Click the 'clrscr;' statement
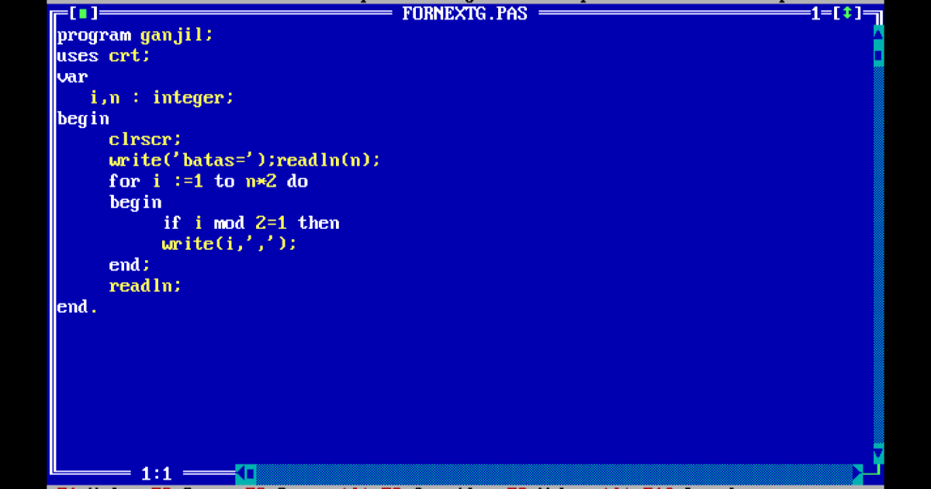Image resolution: width=931 pixels, height=489 pixels. pos(145,140)
